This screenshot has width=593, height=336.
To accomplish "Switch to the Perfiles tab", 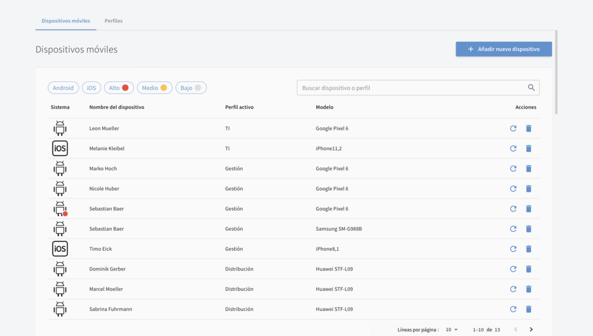I will [x=113, y=21].
